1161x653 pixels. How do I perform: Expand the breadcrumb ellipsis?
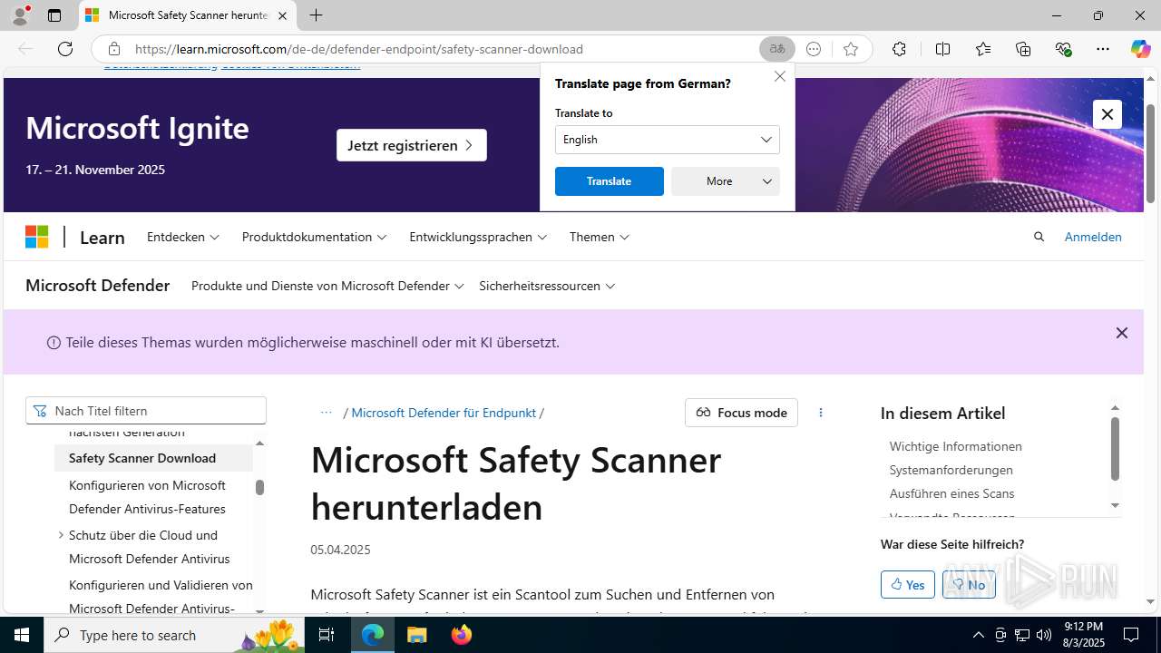tap(326, 413)
